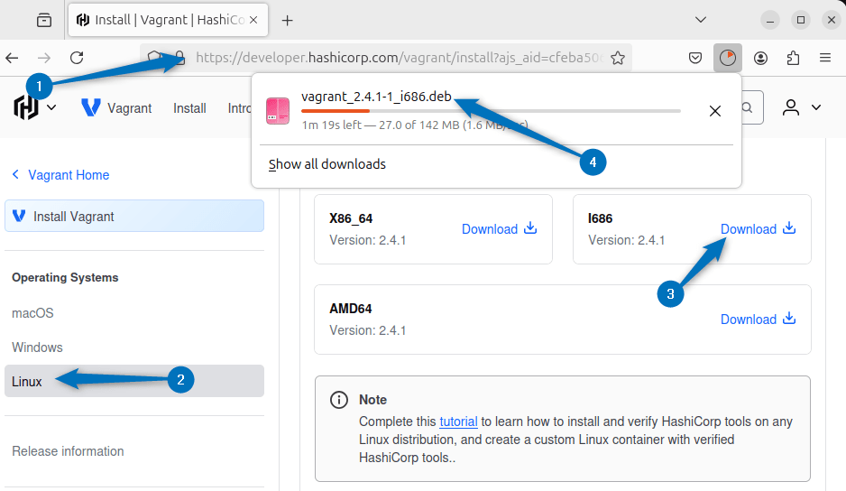The image size is (846, 491).
Task: Open the Pocket save icon in toolbar
Action: 695,58
